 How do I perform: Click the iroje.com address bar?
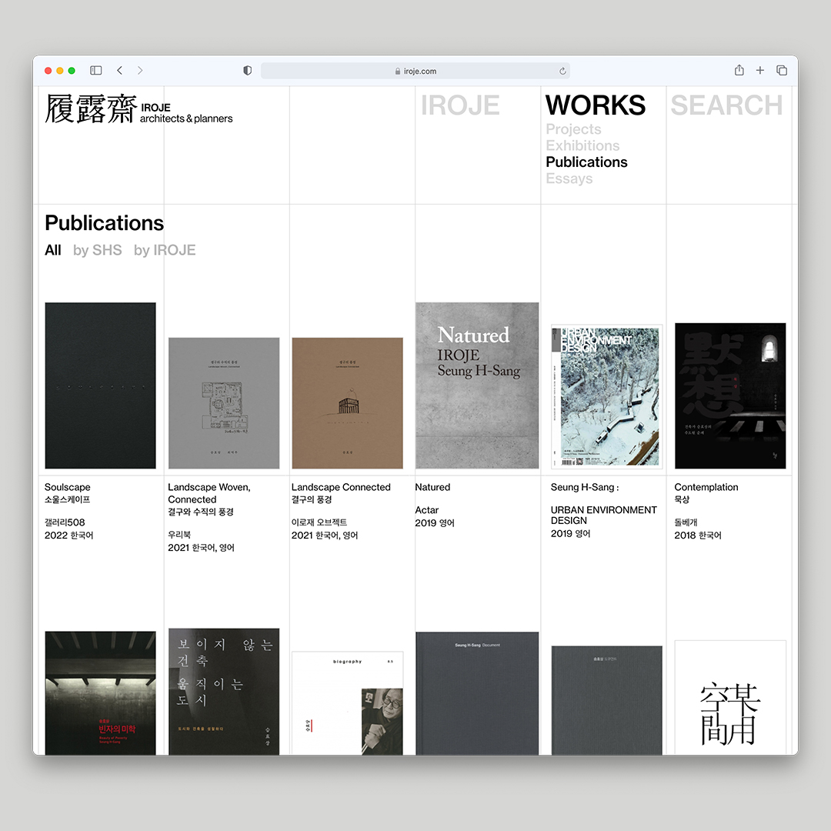(415, 71)
